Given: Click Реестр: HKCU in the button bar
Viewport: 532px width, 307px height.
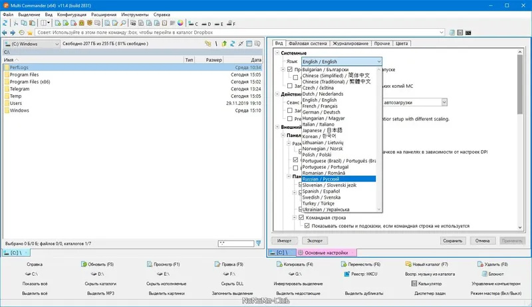Looking at the screenshot, I should [360, 274].
